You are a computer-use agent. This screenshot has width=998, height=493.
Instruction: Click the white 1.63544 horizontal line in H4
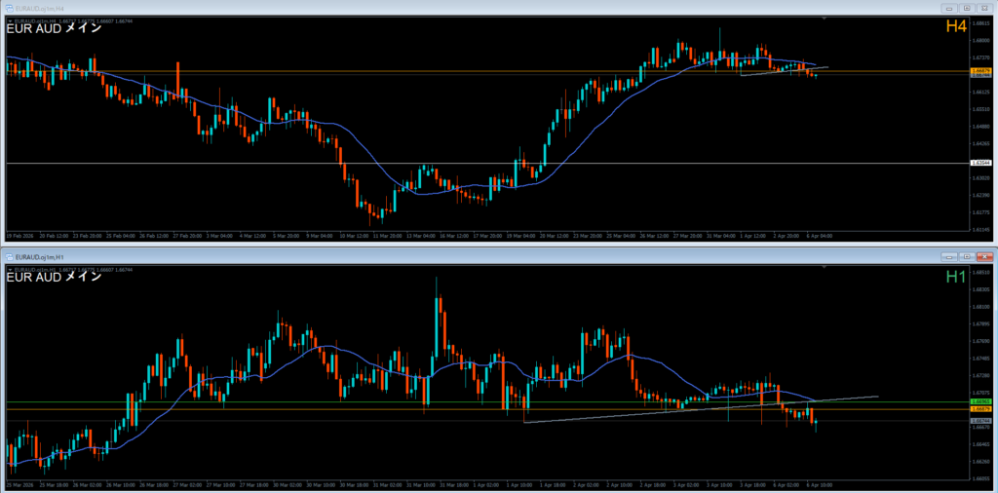point(487,163)
